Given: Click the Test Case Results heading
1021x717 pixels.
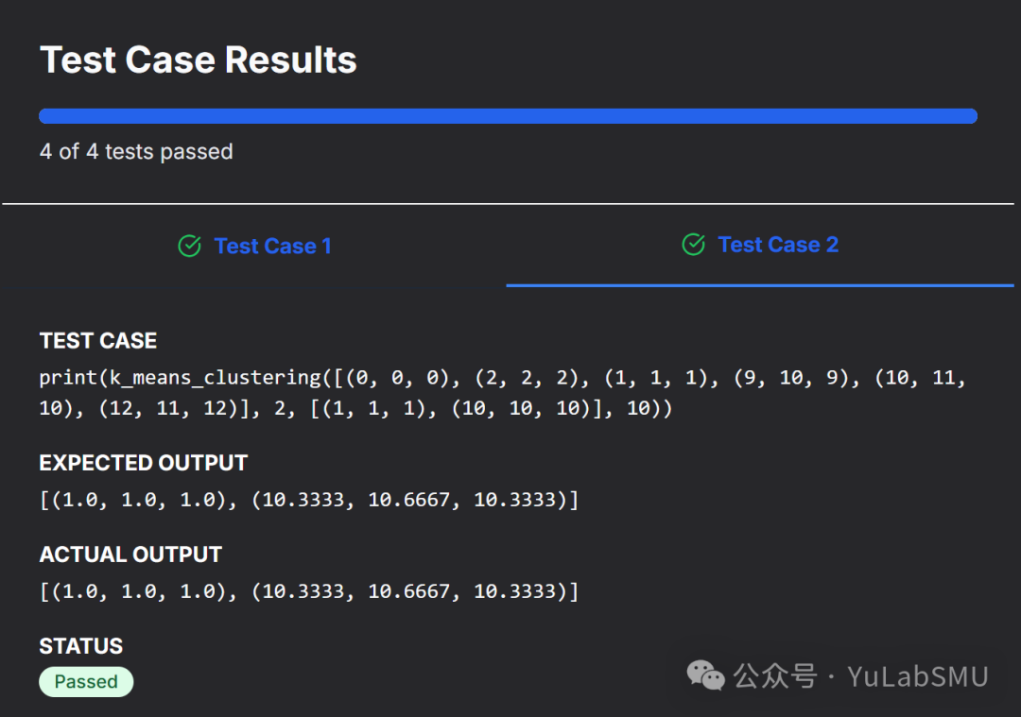Looking at the screenshot, I should (199, 60).
